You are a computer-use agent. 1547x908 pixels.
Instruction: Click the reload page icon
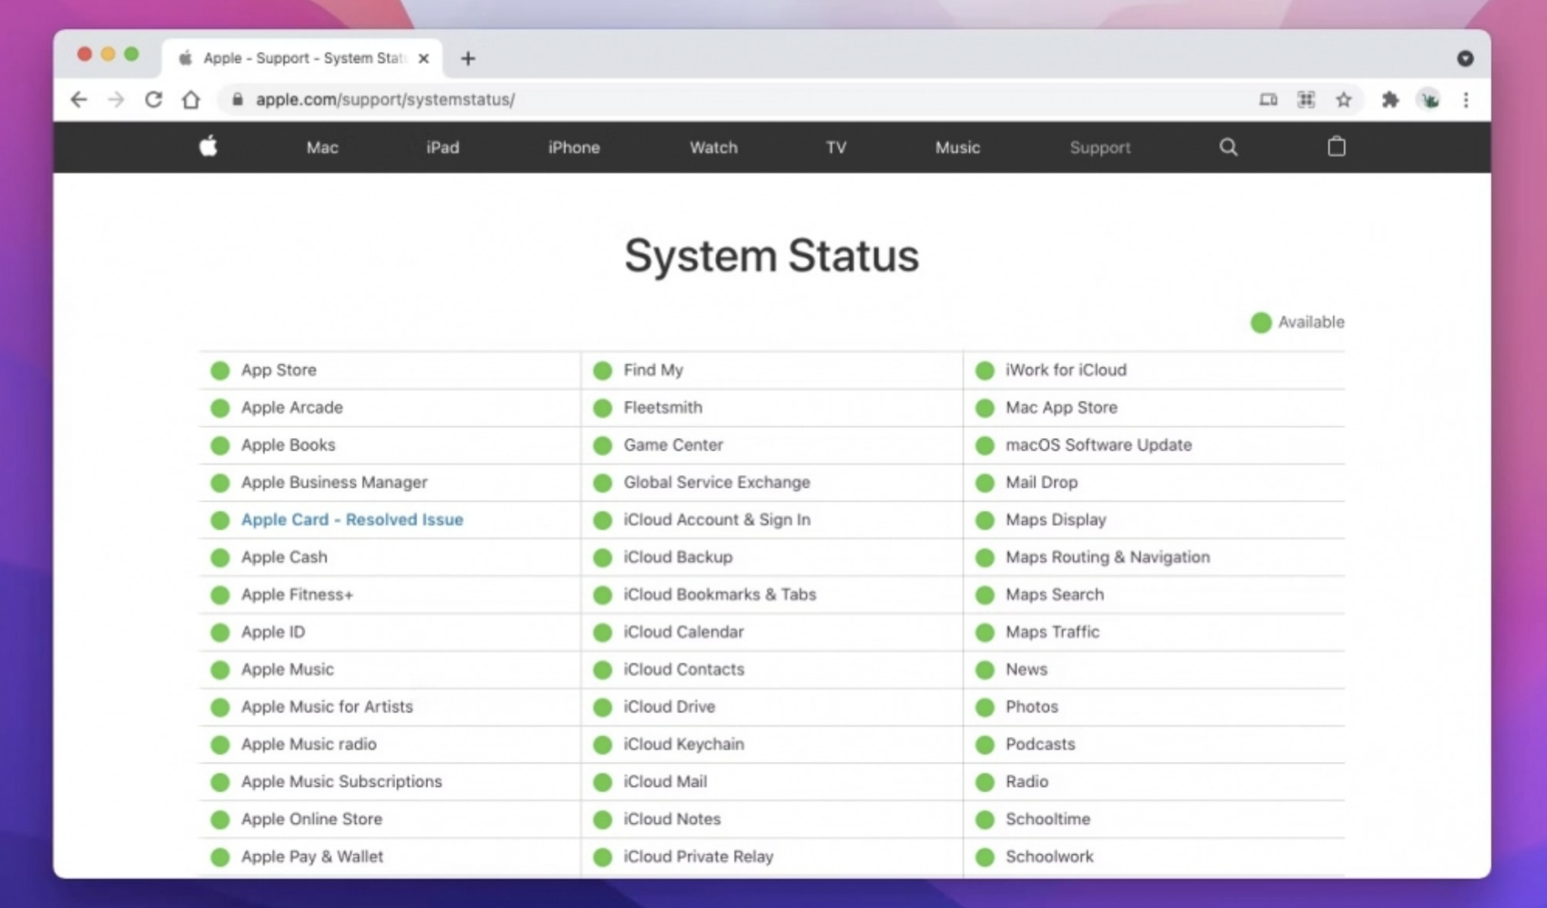[x=153, y=98]
